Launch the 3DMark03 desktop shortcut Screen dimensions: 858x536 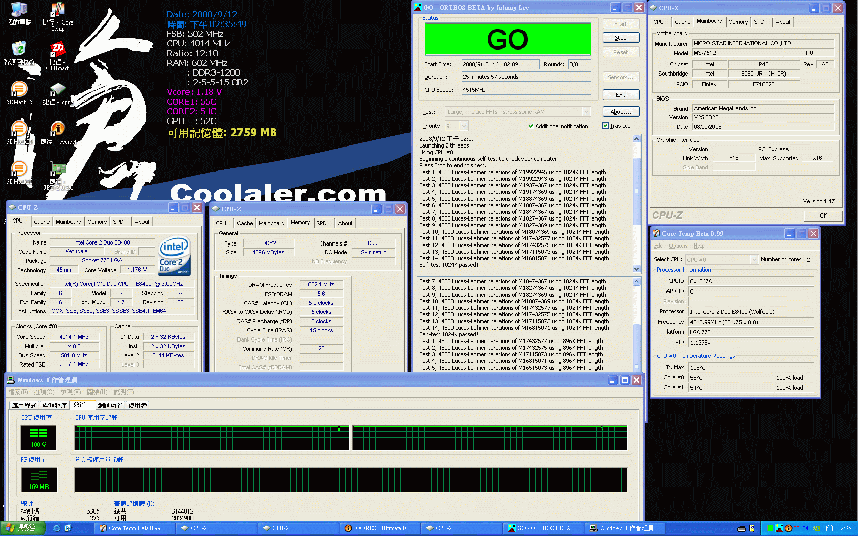19,93
